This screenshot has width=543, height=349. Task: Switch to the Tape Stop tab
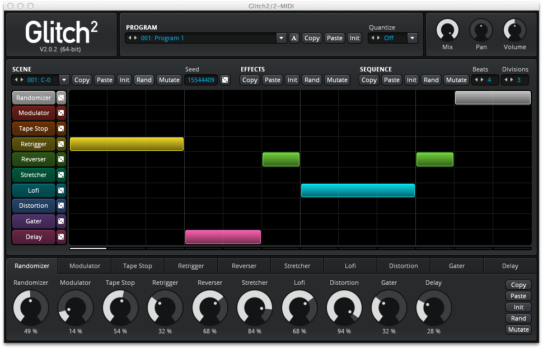(x=138, y=266)
